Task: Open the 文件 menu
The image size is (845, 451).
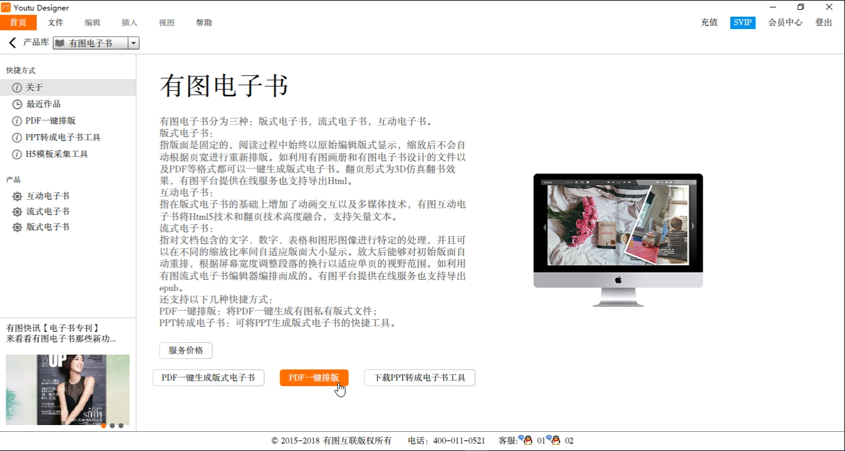Action: (x=55, y=22)
